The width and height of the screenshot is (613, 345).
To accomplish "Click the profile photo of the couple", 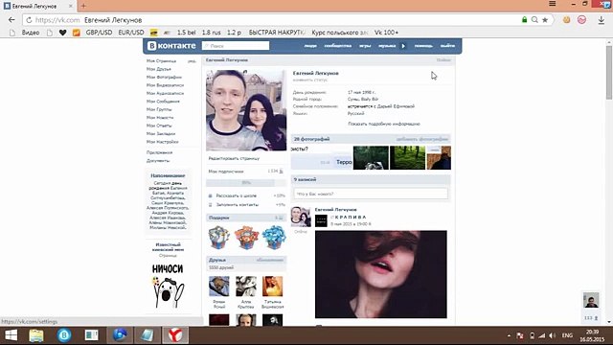I will 246,110.
